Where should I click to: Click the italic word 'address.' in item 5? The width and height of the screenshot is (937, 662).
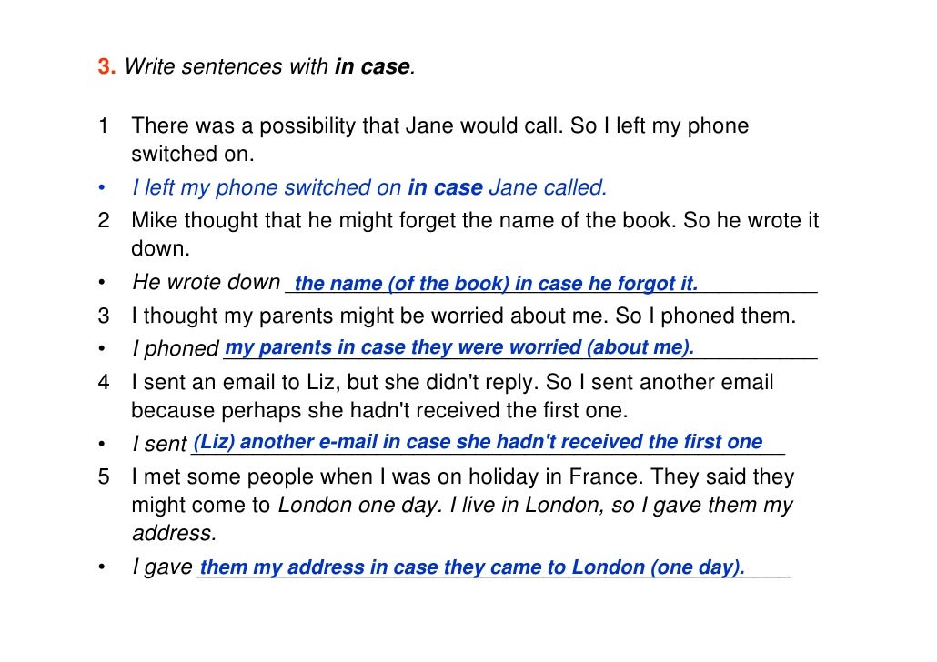click(174, 534)
